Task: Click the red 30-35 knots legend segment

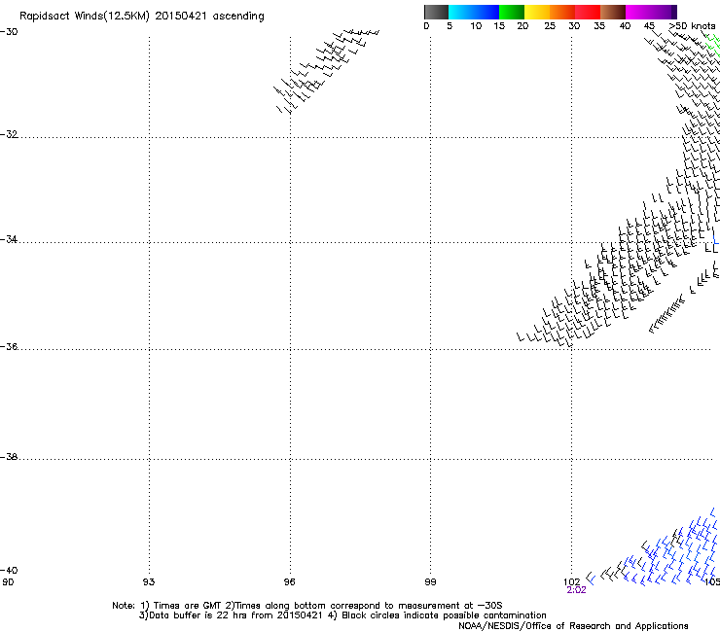Action: pos(588,12)
